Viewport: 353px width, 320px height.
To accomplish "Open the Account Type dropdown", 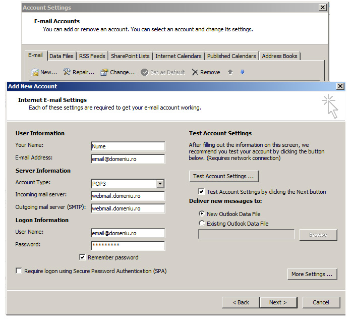I will click(160, 184).
